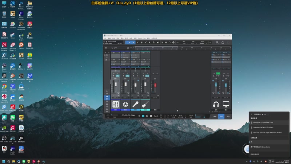Click the Record button in transport
291x164 pixels.
[x=151, y=116]
